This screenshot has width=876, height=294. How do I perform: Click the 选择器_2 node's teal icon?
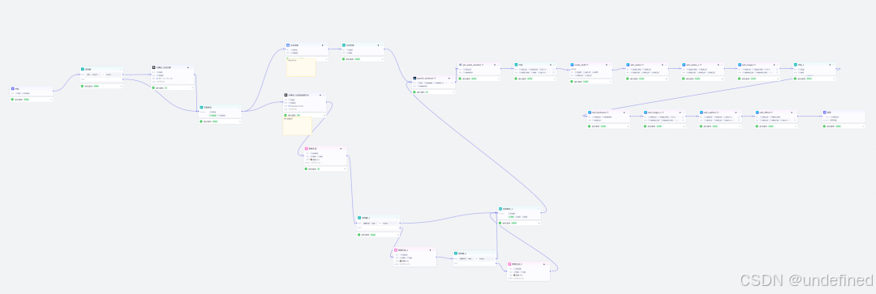(360, 218)
